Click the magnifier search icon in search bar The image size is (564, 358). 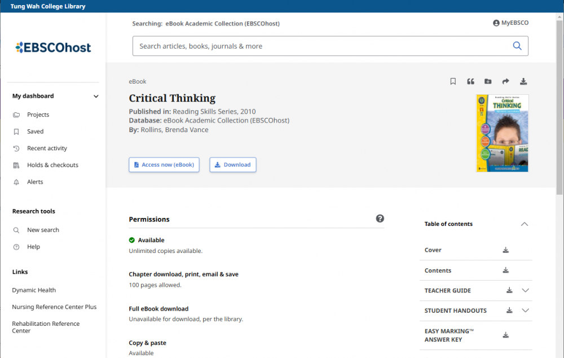(517, 46)
